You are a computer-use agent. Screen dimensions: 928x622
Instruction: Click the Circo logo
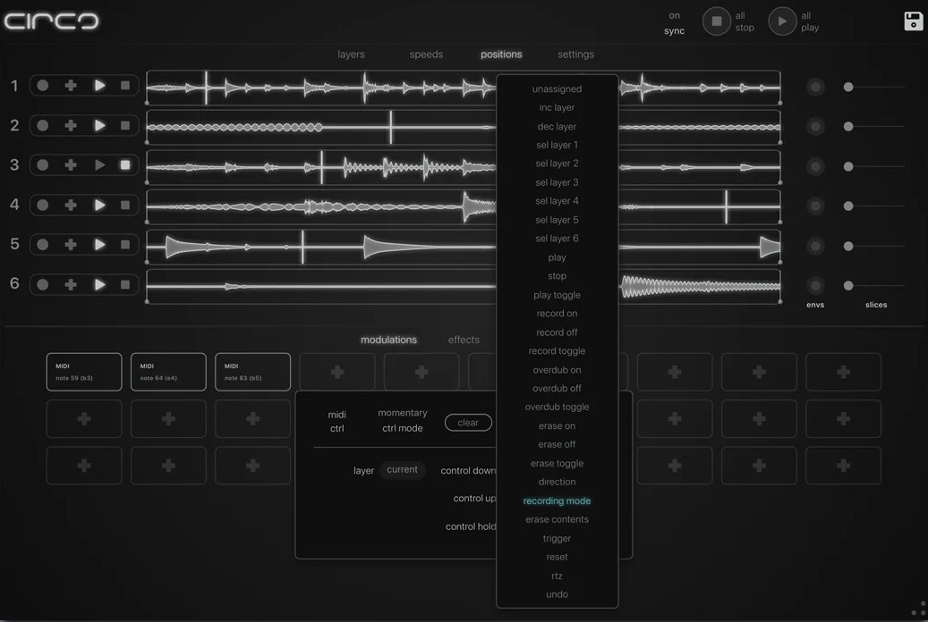(52, 21)
